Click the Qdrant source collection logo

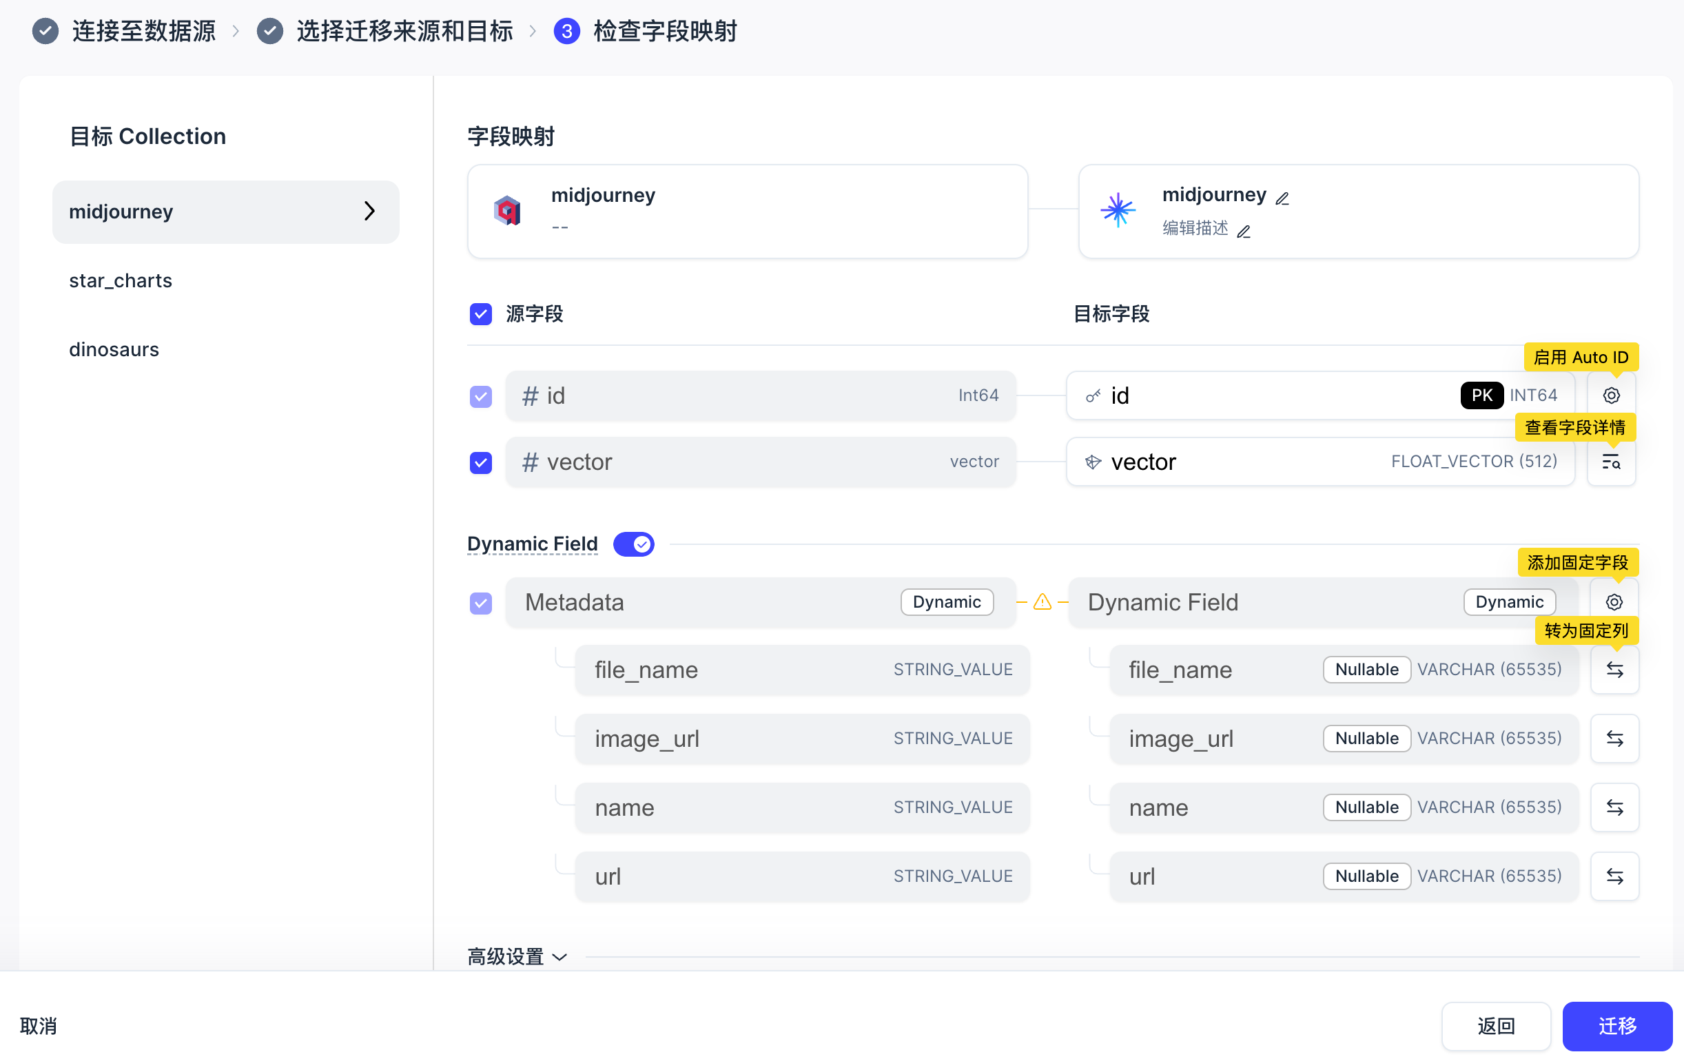pyautogui.click(x=507, y=211)
